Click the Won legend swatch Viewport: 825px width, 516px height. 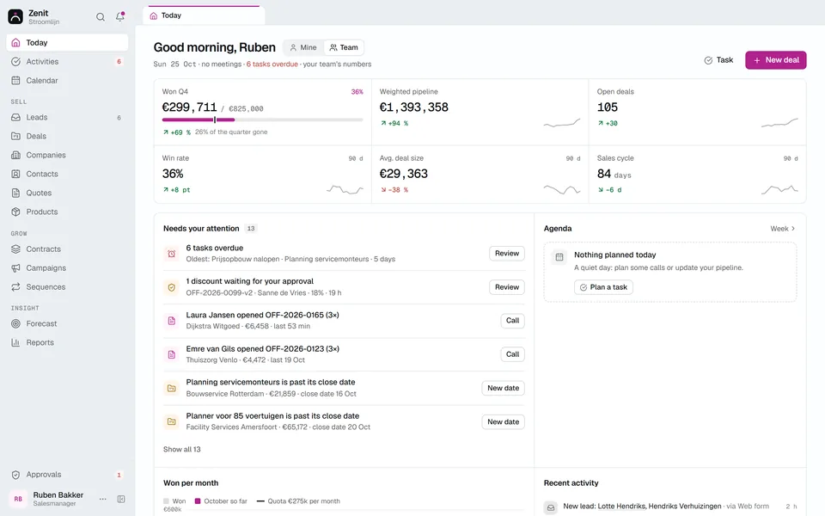pos(166,501)
